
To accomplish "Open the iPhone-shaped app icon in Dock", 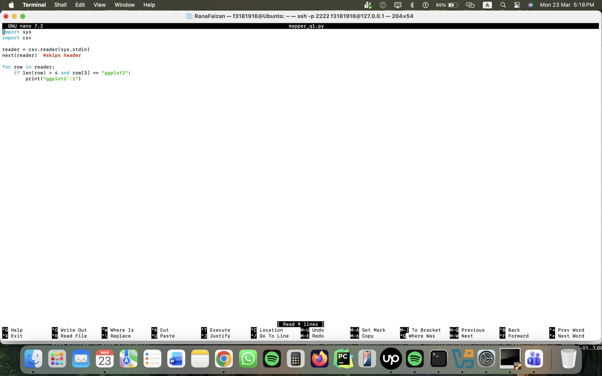I will coord(367,359).
